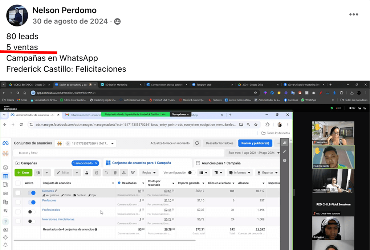Open the Anuncios para 1 Campaña tab
The image size is (370, 250).
pos(218,163)
